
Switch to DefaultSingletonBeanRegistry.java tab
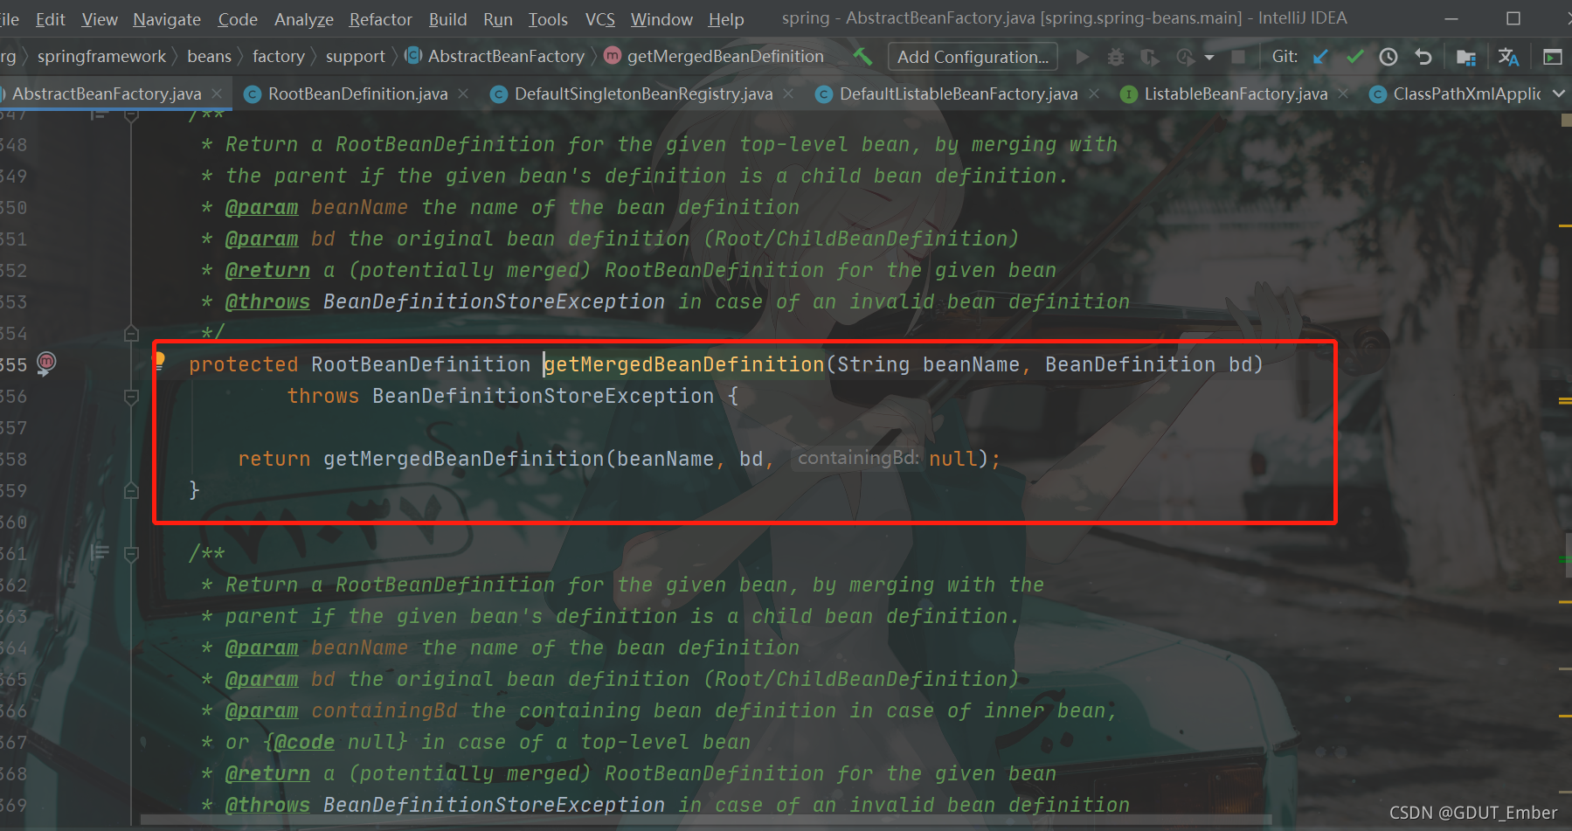[643, 93]
